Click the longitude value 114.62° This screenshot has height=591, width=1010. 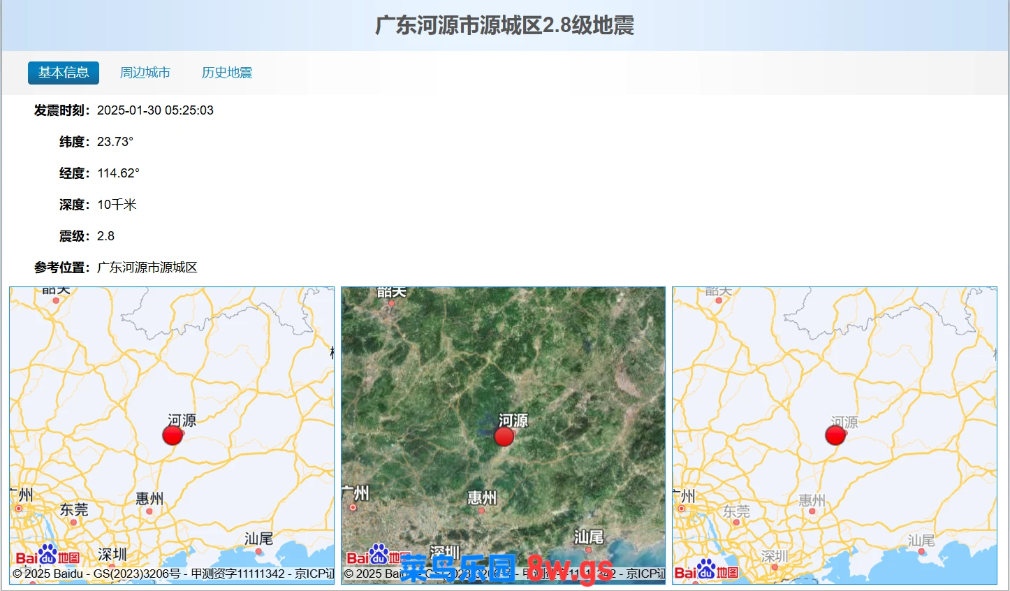(118, 173)
